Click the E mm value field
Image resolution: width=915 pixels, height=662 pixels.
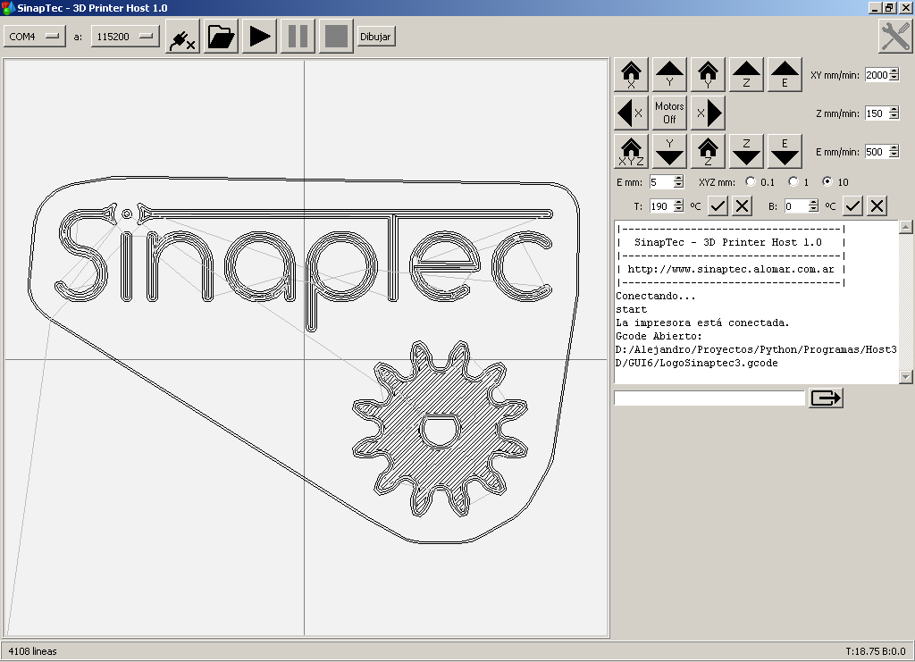click(x=661, y=182)
